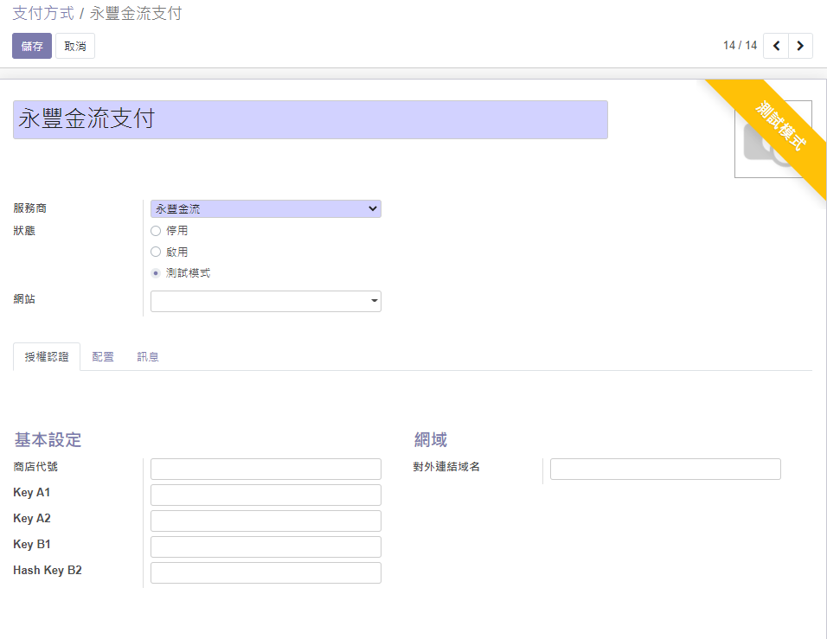Go to previous record arrow

click(776, 46)
